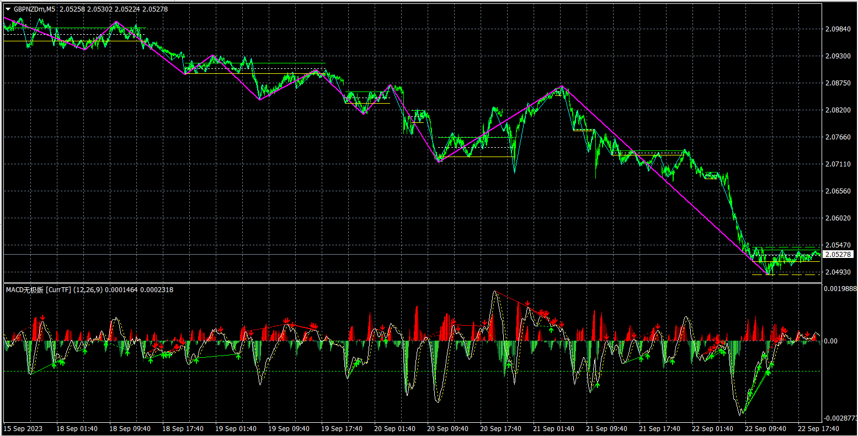Click the 0.0019888 MACD scale maximum
This screenshot has width=858, height=436.
pos(840,288)
